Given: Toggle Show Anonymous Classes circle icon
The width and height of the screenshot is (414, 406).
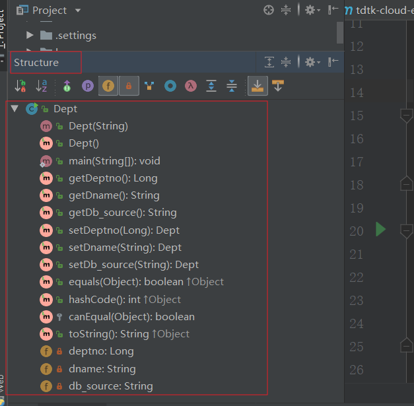Looking at the screenshot, I should click(170, 86).
